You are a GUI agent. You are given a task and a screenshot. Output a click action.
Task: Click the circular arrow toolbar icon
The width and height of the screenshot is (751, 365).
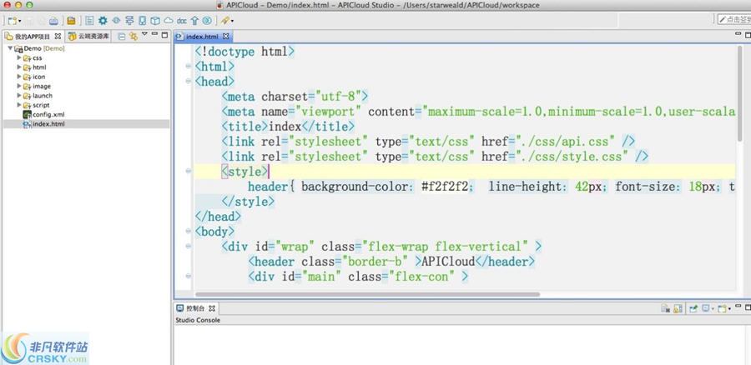tap(207, 21)
